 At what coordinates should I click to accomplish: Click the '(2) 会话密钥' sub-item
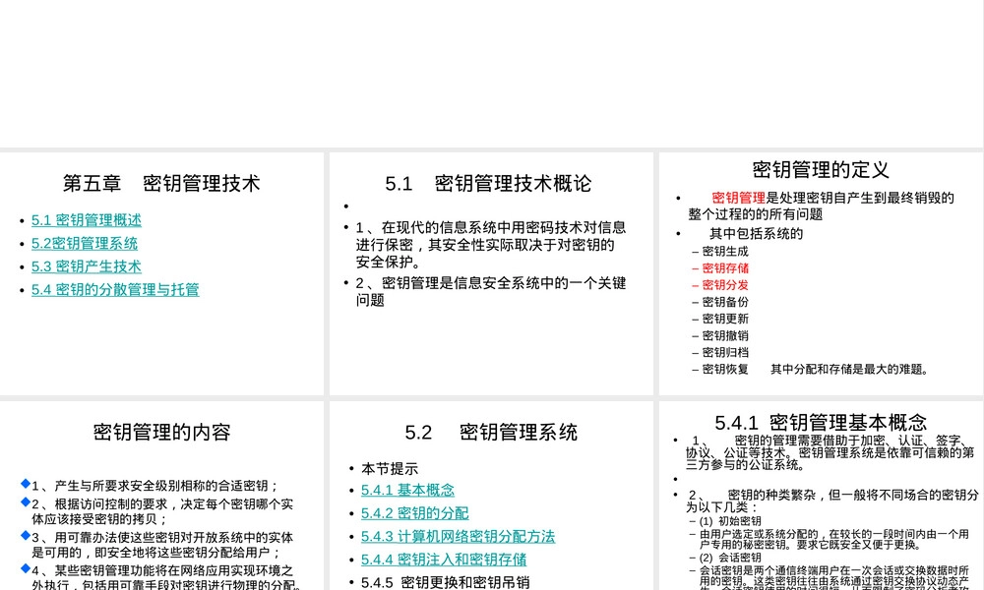click(730, 558)
